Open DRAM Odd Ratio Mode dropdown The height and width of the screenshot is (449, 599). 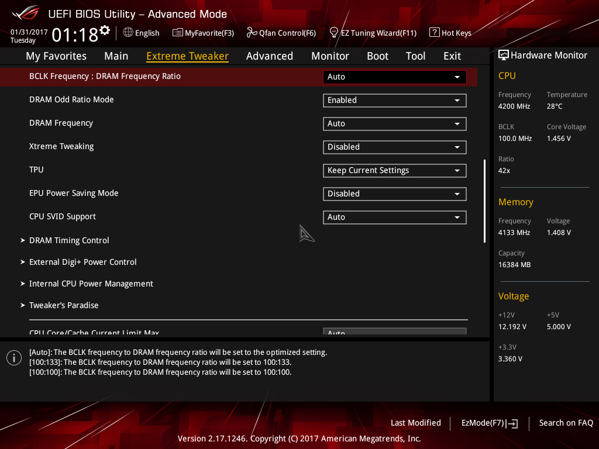tap(395, 101)
